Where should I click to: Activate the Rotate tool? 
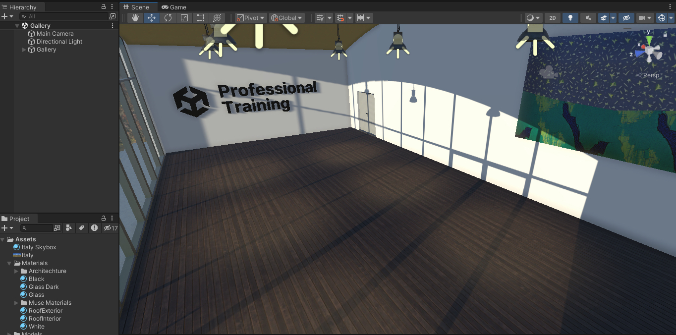tap(168, 17)
